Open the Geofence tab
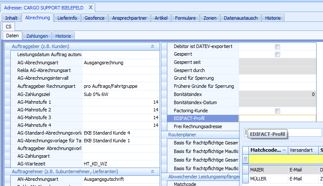This screenshot has width=323, height=186. 94,18
